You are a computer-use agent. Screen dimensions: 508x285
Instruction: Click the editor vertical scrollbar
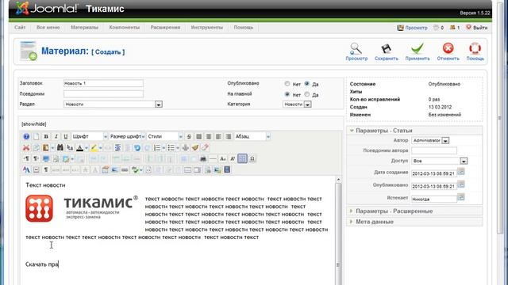click(x=338, y=230)
